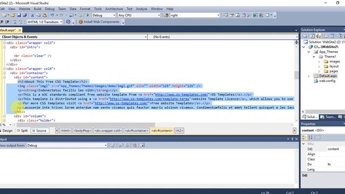The height and width of the screenshot is (194, 345).
Task: Collapse the div wrapper col4 code region
Action: (4, 68)
